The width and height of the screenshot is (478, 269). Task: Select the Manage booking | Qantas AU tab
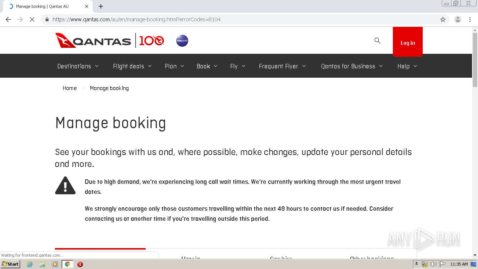tap(49, 6)
